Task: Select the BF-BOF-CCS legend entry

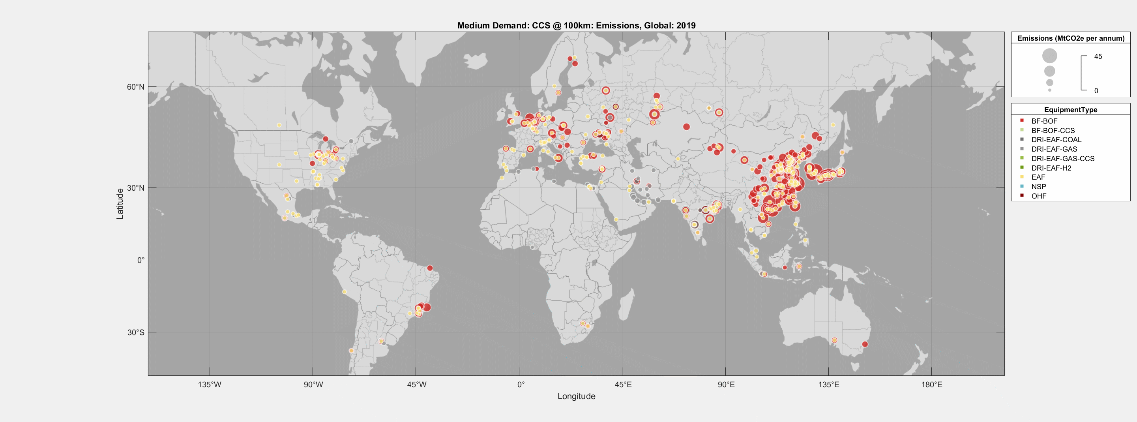Action: [x=1053, y=130]
